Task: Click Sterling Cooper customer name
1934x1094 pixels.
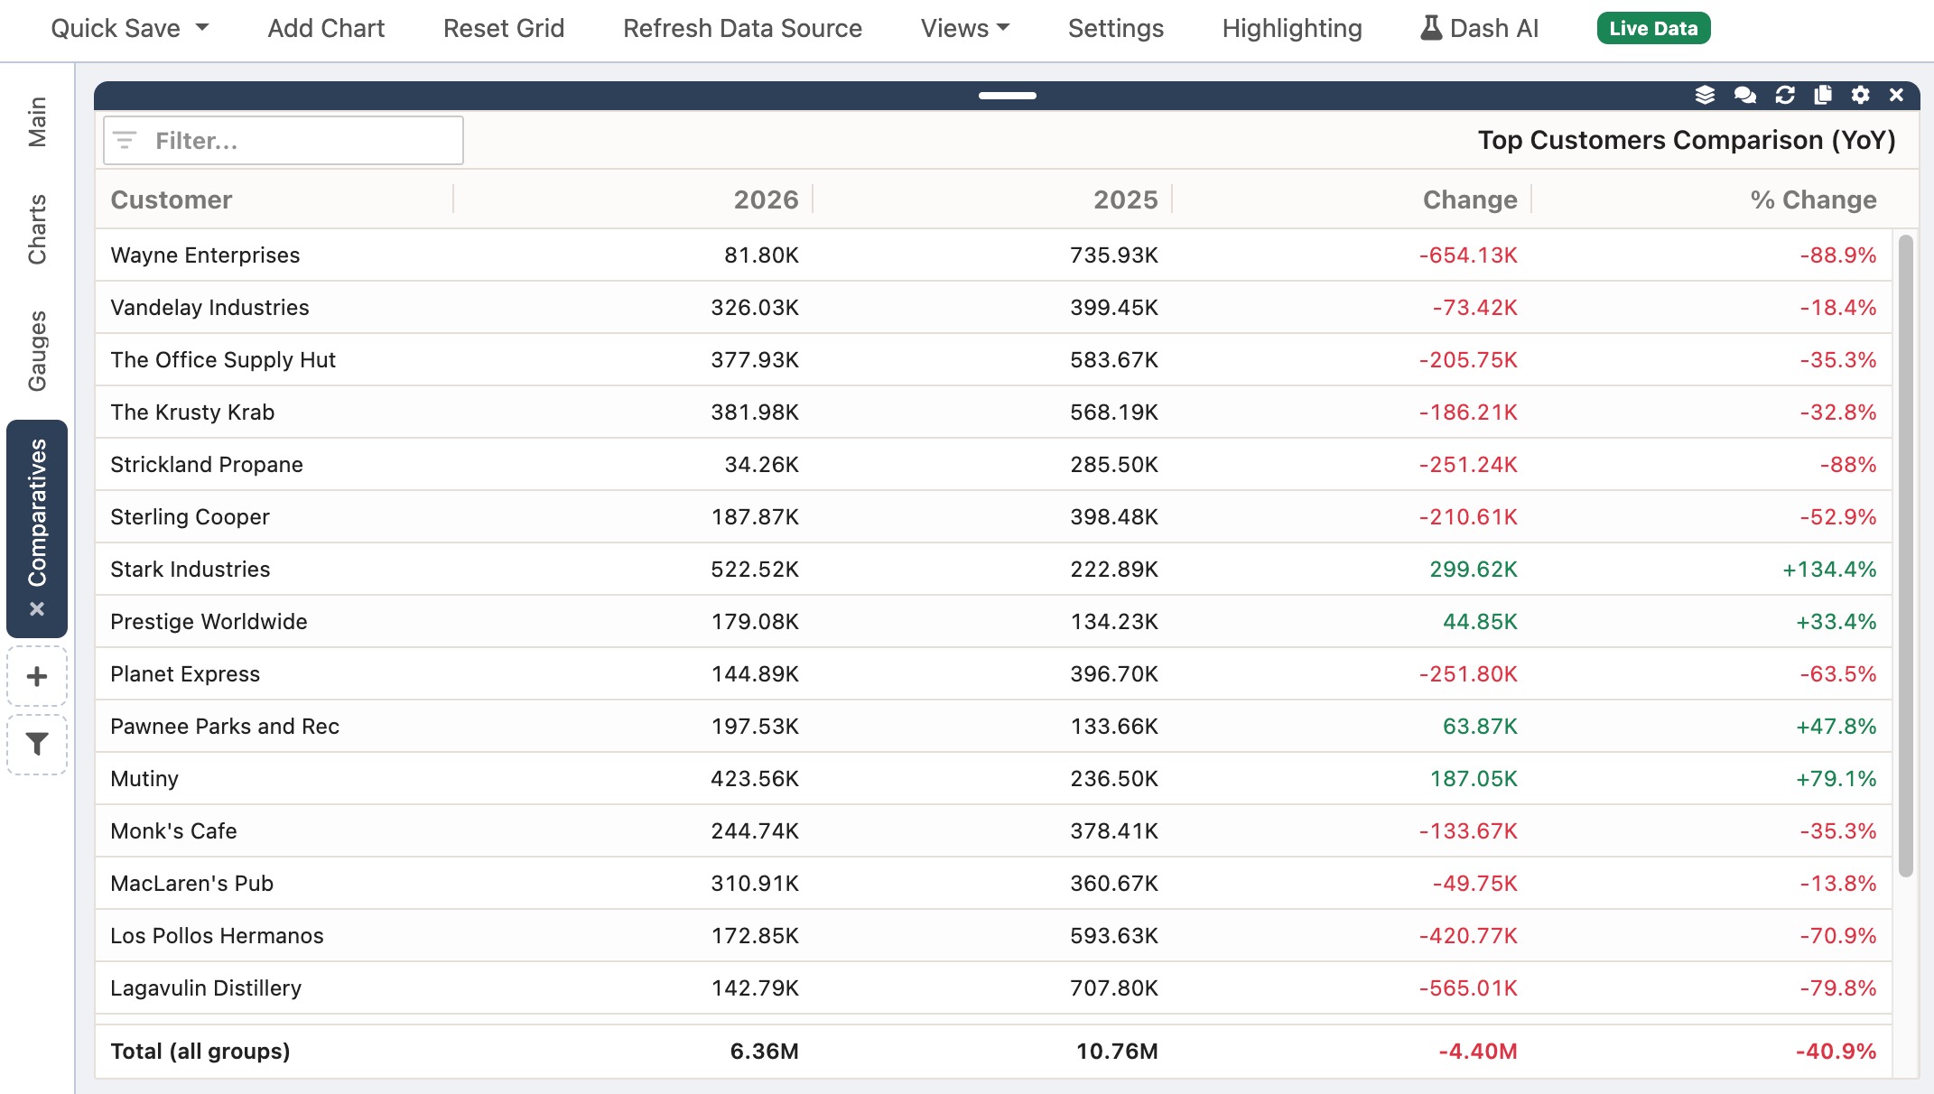Action: (x=190, y=517)
